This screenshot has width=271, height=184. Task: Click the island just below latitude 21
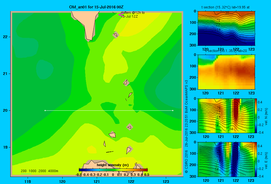click(x=126, y=83)
